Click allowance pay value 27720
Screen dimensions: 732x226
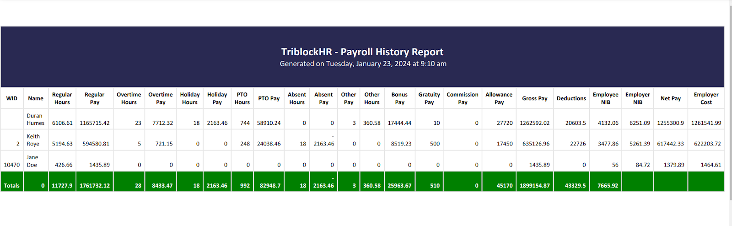pos(505,123)
